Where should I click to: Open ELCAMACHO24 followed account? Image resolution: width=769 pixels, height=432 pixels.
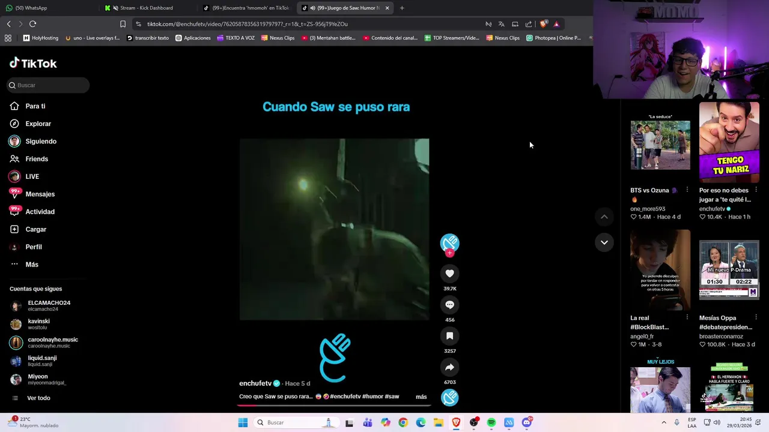[48, 305]
